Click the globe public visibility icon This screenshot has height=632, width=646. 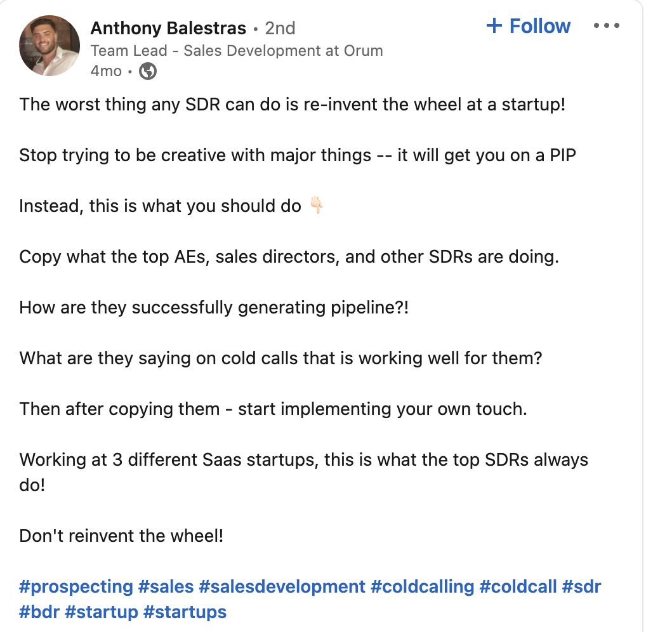pyautogui.click(x=148, y=71)
